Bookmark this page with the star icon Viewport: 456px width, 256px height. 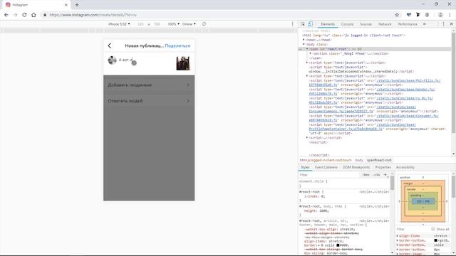(397, 15)
